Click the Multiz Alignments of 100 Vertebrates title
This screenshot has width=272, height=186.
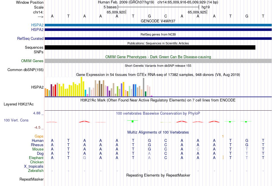point(158,132)
